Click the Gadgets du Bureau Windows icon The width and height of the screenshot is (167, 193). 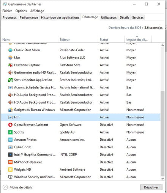(10, 110)
